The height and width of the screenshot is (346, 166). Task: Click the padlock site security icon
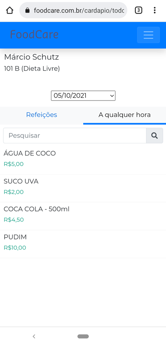coord(27,10)
